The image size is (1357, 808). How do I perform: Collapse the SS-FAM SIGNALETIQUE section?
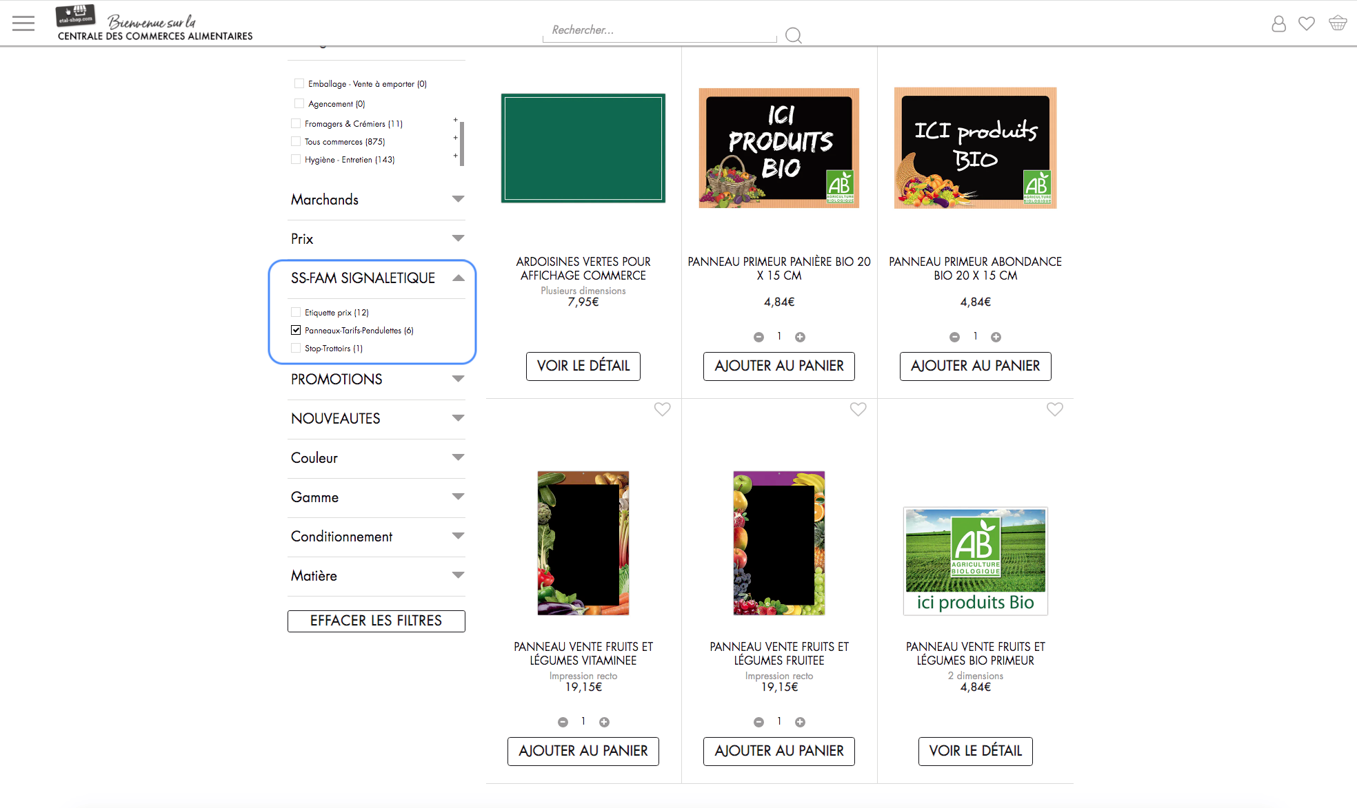click(x=458, y=278)
